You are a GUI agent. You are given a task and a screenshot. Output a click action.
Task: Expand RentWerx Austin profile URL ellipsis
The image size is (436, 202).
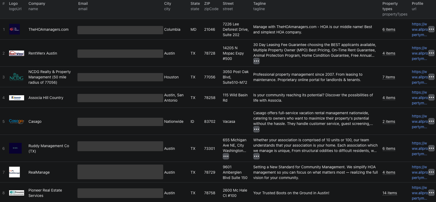click(431, 53)
